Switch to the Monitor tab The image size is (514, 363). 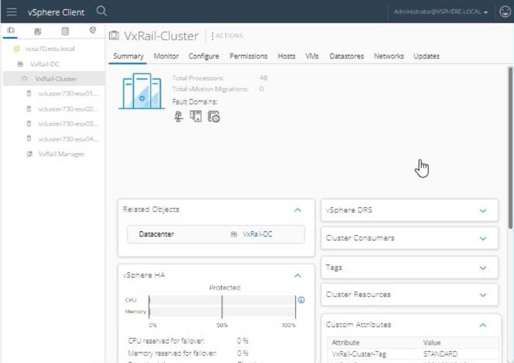click(166, 56)
